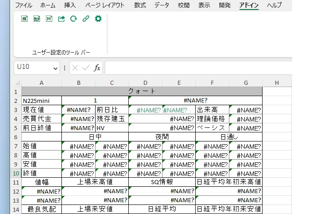Screen dimensions: 334x214
Task: Click the 株 stock sheet add-in icon
Action: point(25,19)
